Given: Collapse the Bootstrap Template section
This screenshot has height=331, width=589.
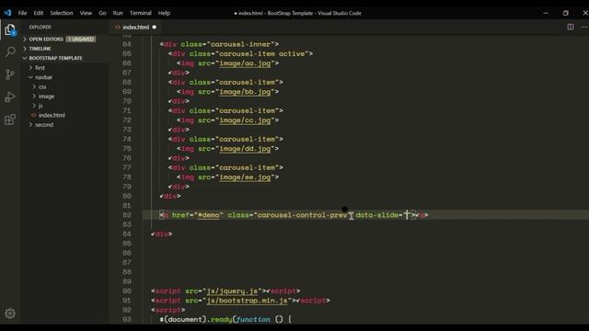Looking at the screenshot, I should point(55,58).
